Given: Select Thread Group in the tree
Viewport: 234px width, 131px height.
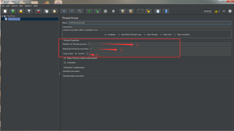Looking at the screenshot, I should pos(14,19).
